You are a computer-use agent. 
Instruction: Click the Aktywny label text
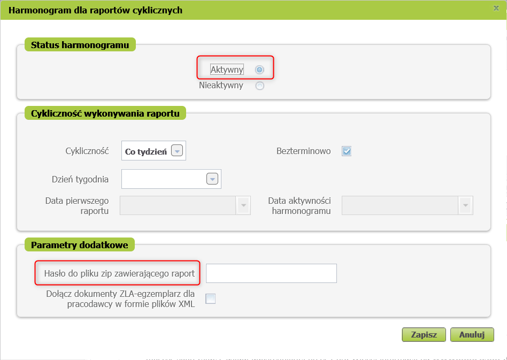click(227, 70)
